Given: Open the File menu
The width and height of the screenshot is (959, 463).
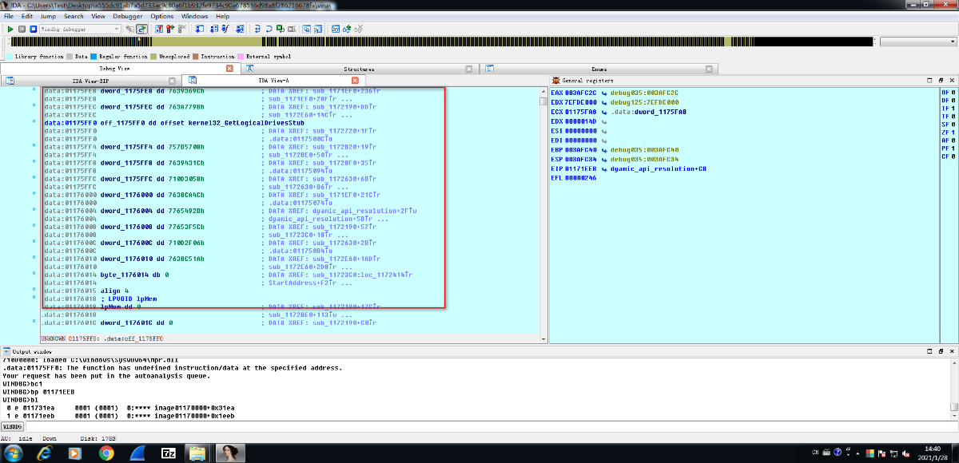Looking at the screenshot, I should pos(9,16).
